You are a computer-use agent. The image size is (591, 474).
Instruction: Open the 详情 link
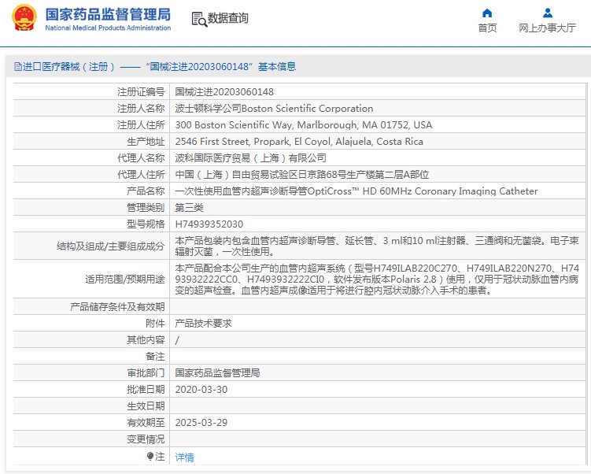[185, 457]
